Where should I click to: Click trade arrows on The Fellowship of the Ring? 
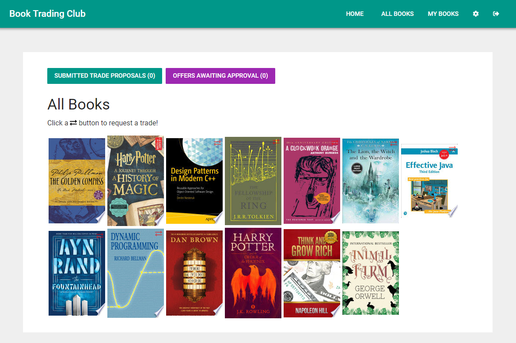tap(276, 142)
